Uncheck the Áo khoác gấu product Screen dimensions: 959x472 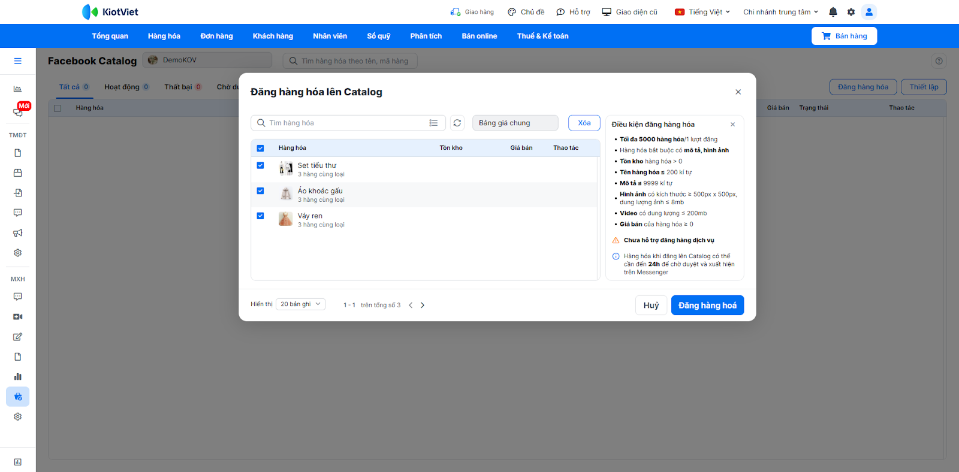pos(260,191)
